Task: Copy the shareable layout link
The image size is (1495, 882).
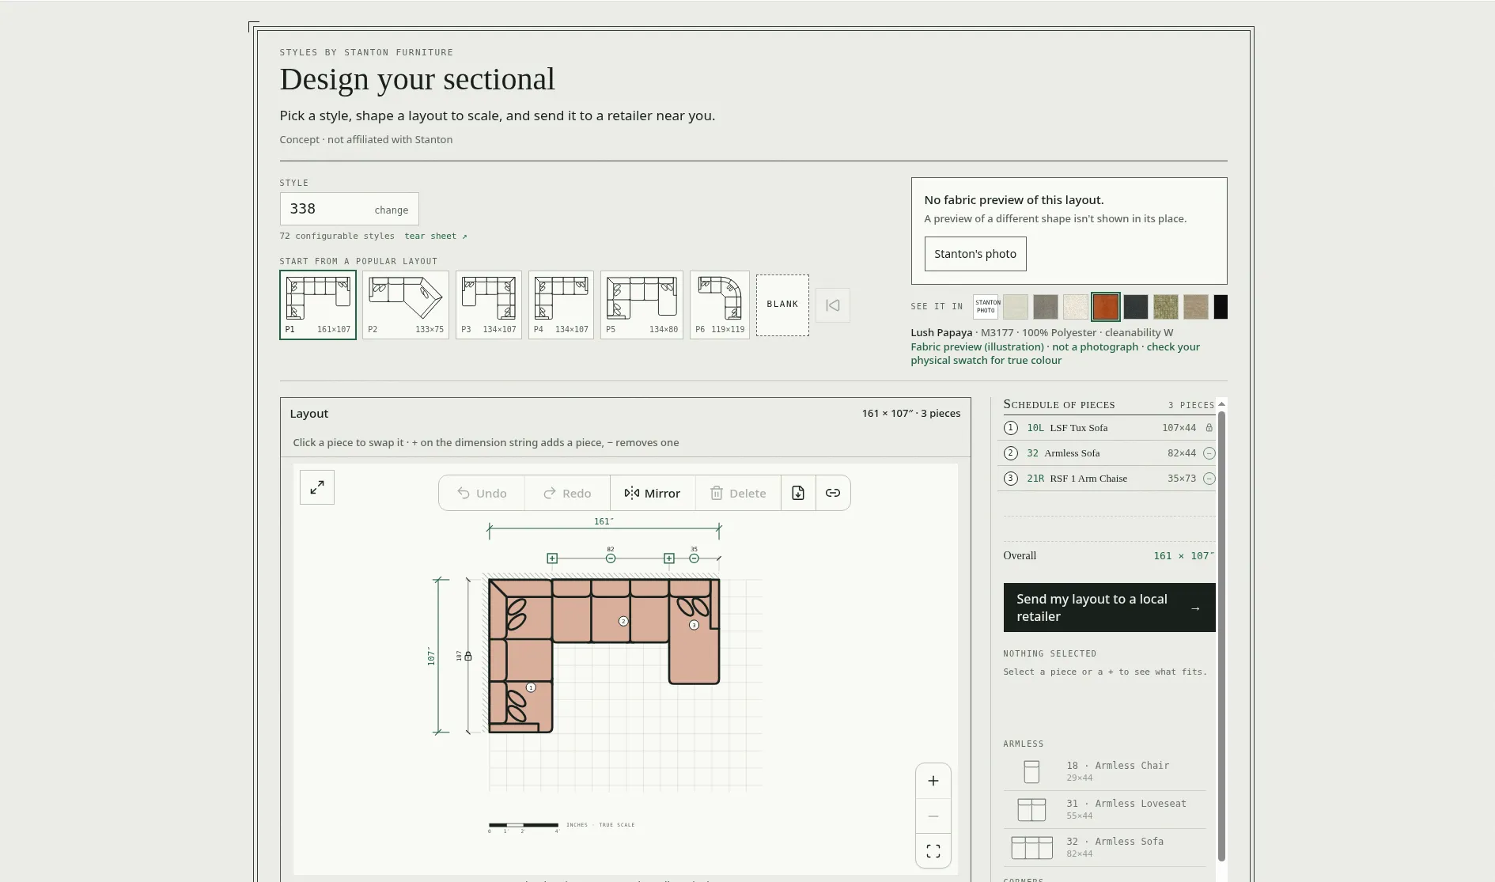Action: (833, 493)
